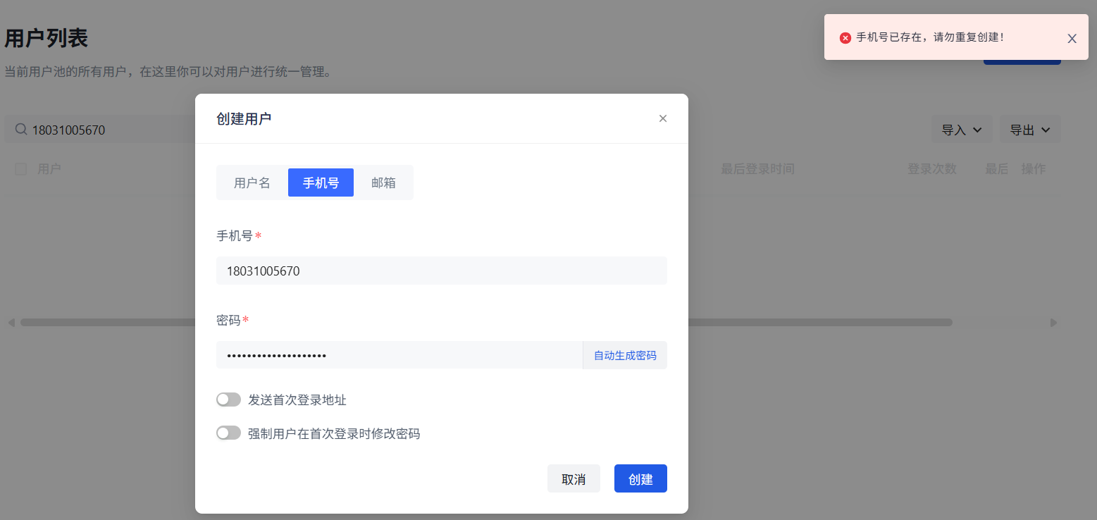The height and width of the screenshot is (520, 1097).
Task: Dismiss the phone number exists error toast
Action: (1072, 39)
